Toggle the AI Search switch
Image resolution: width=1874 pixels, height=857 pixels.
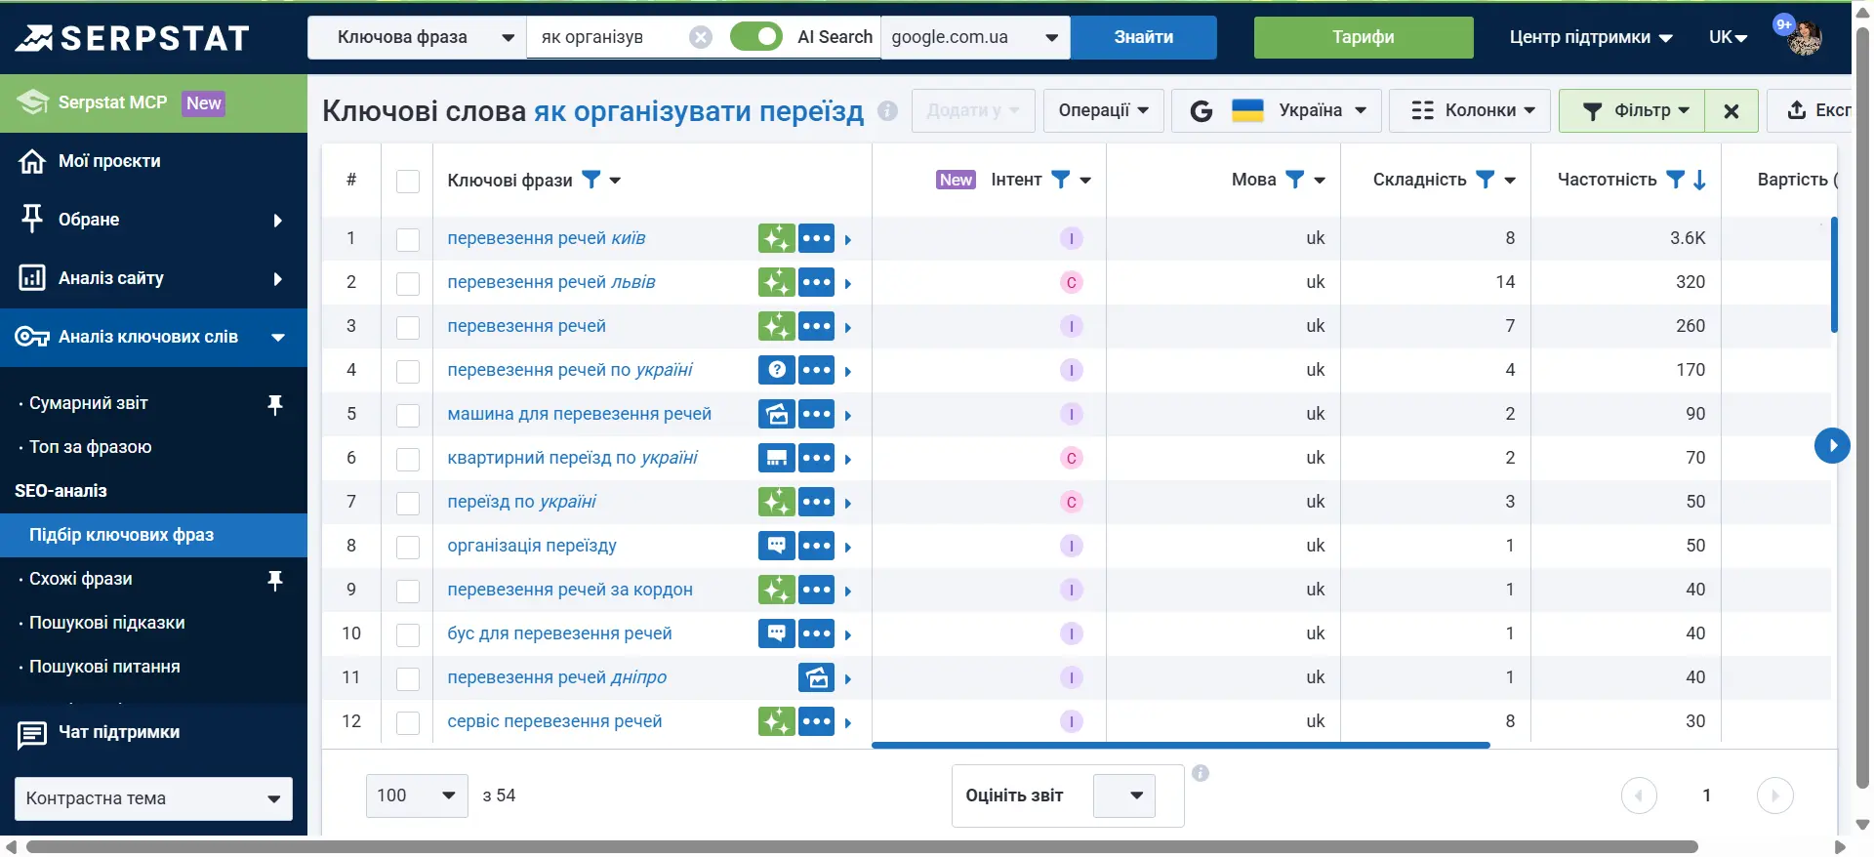point(755,37)
